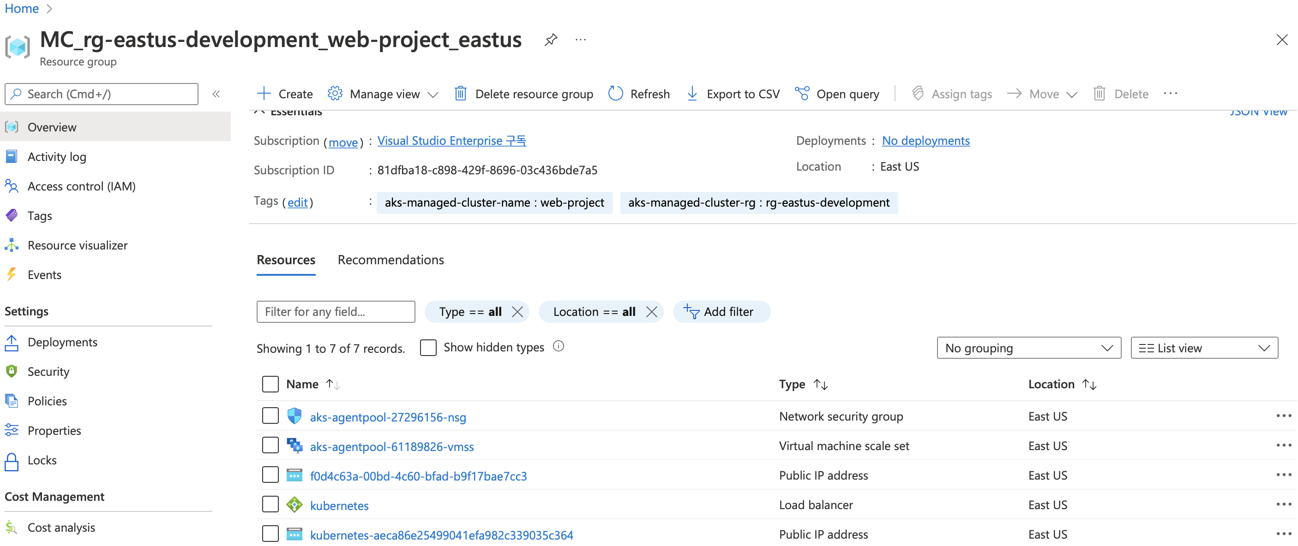Switch to the Recommendations tab
This screenshot has height=546, width=1298.
click(391, 260)
